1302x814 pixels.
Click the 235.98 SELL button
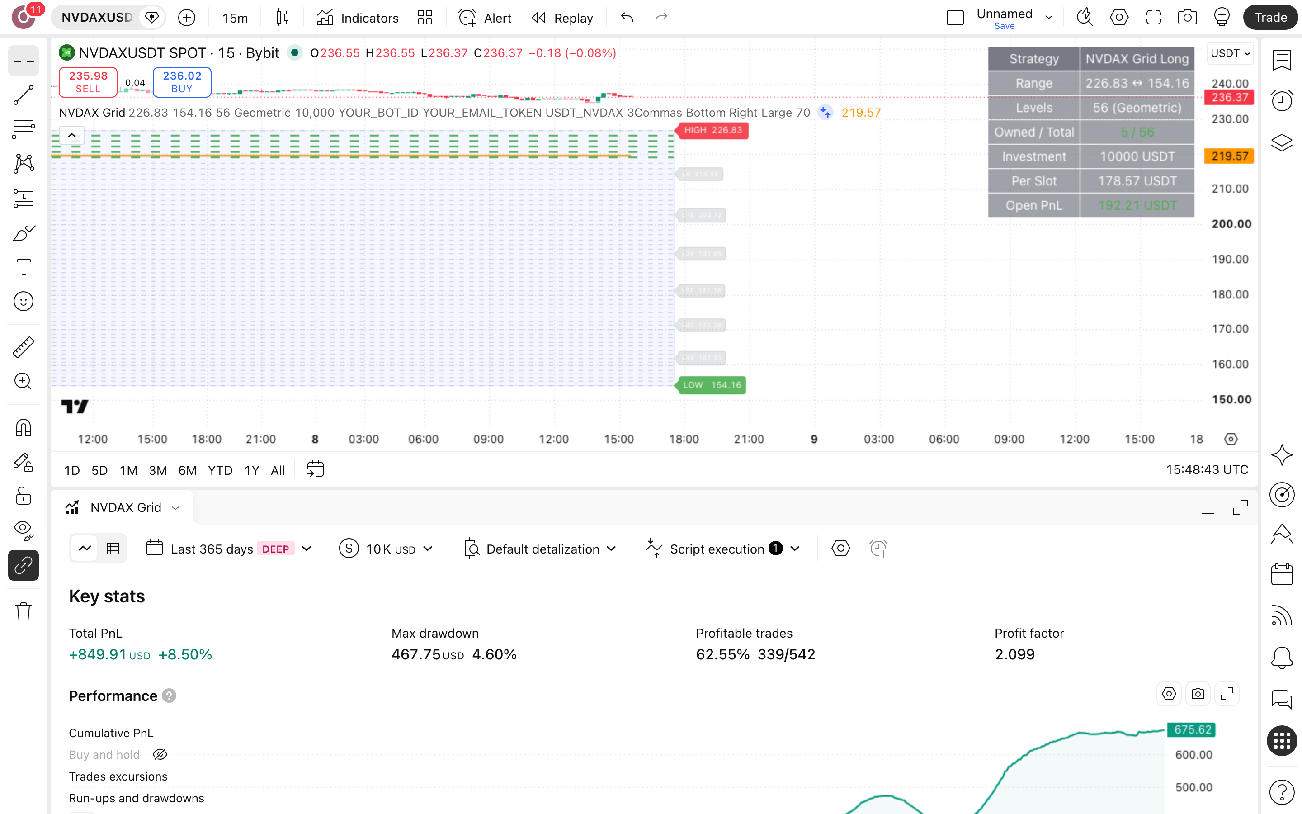[88, 82]
